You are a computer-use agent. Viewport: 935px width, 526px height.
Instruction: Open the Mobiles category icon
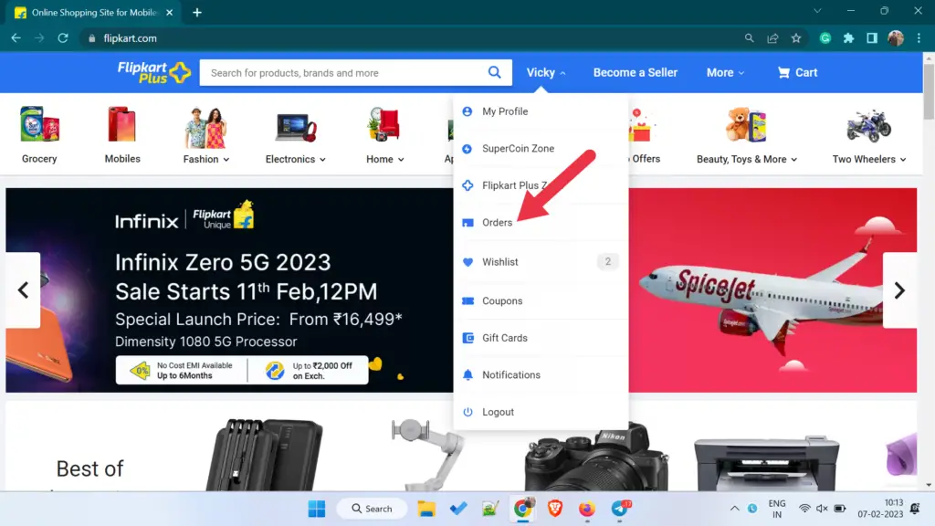122,124
